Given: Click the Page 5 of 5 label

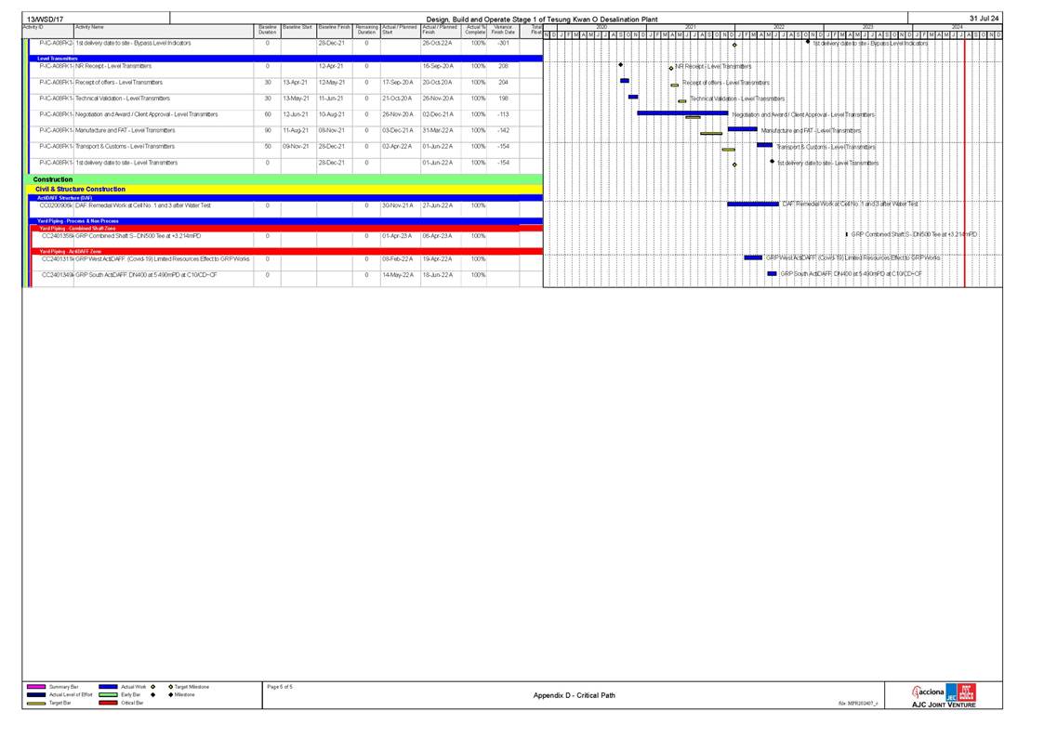Looking at the screenshot, I should (279, 687).
